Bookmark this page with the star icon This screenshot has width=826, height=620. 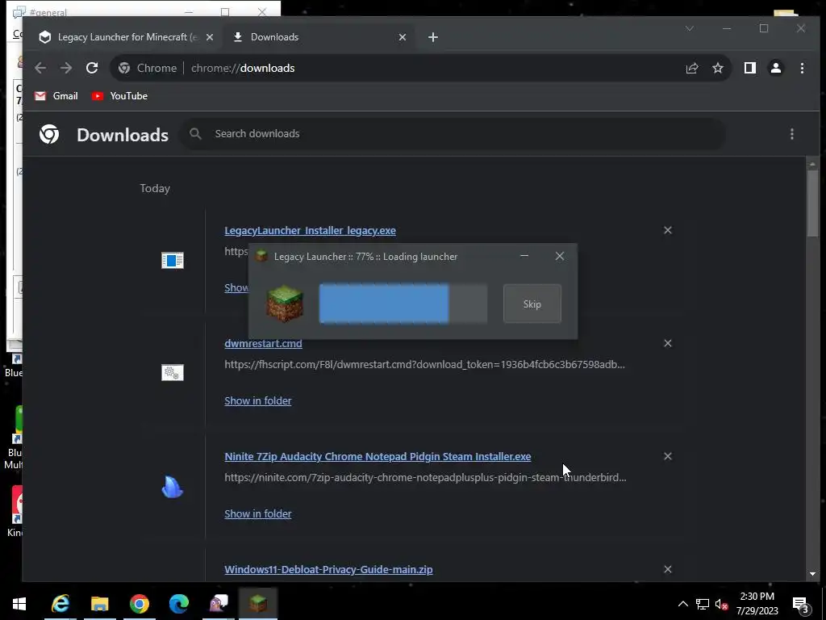(x=717, y=68)
